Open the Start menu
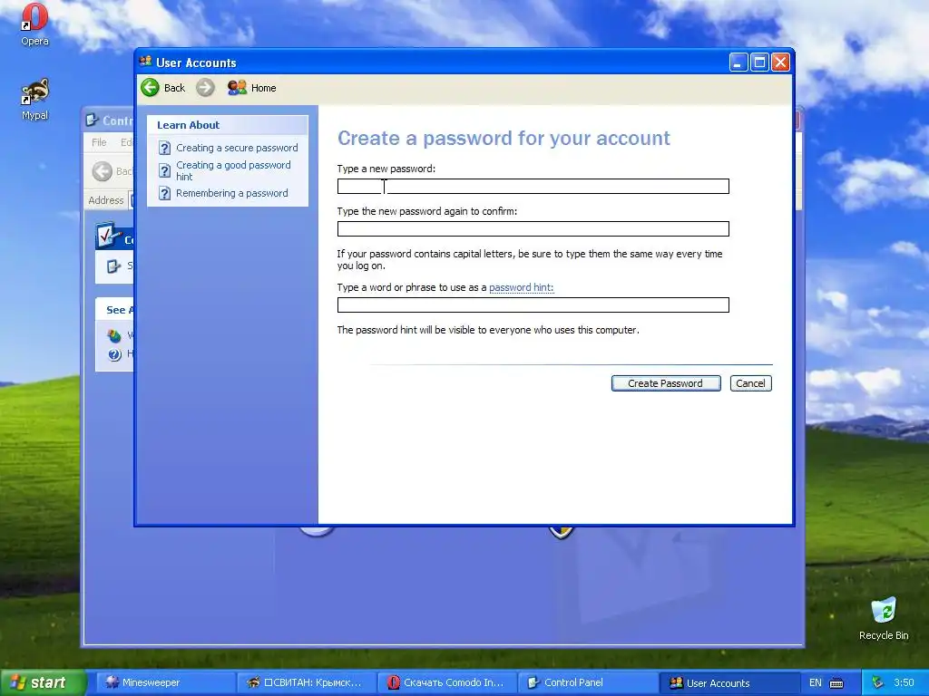 click(42, 682)
